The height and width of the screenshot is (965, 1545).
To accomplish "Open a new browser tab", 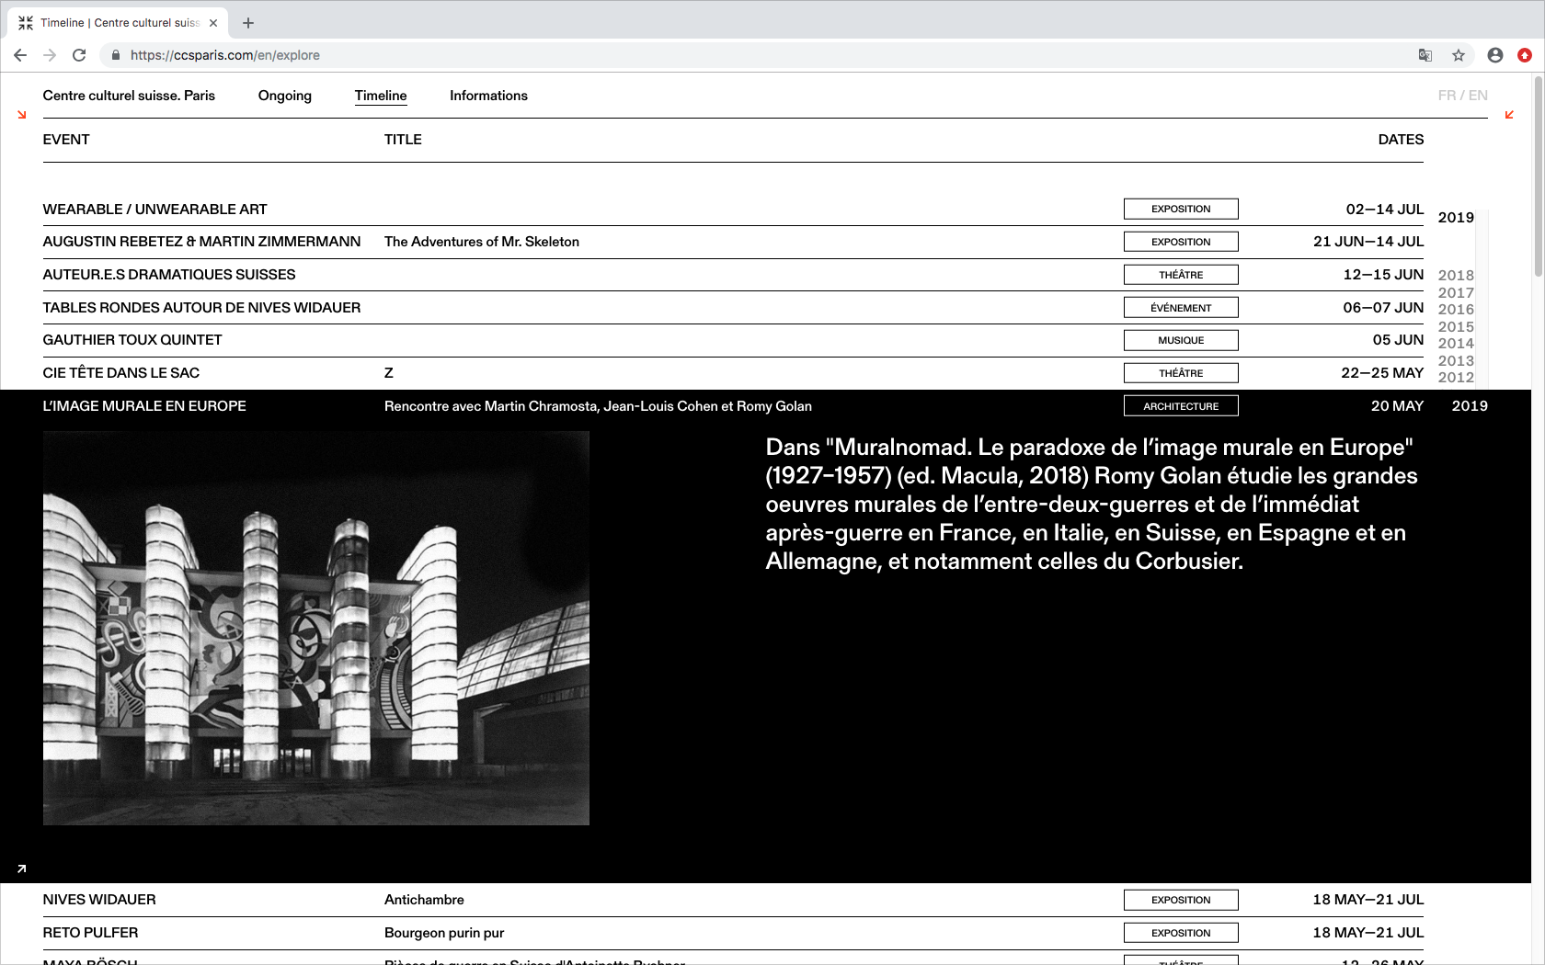I will (x=248, y=23).
